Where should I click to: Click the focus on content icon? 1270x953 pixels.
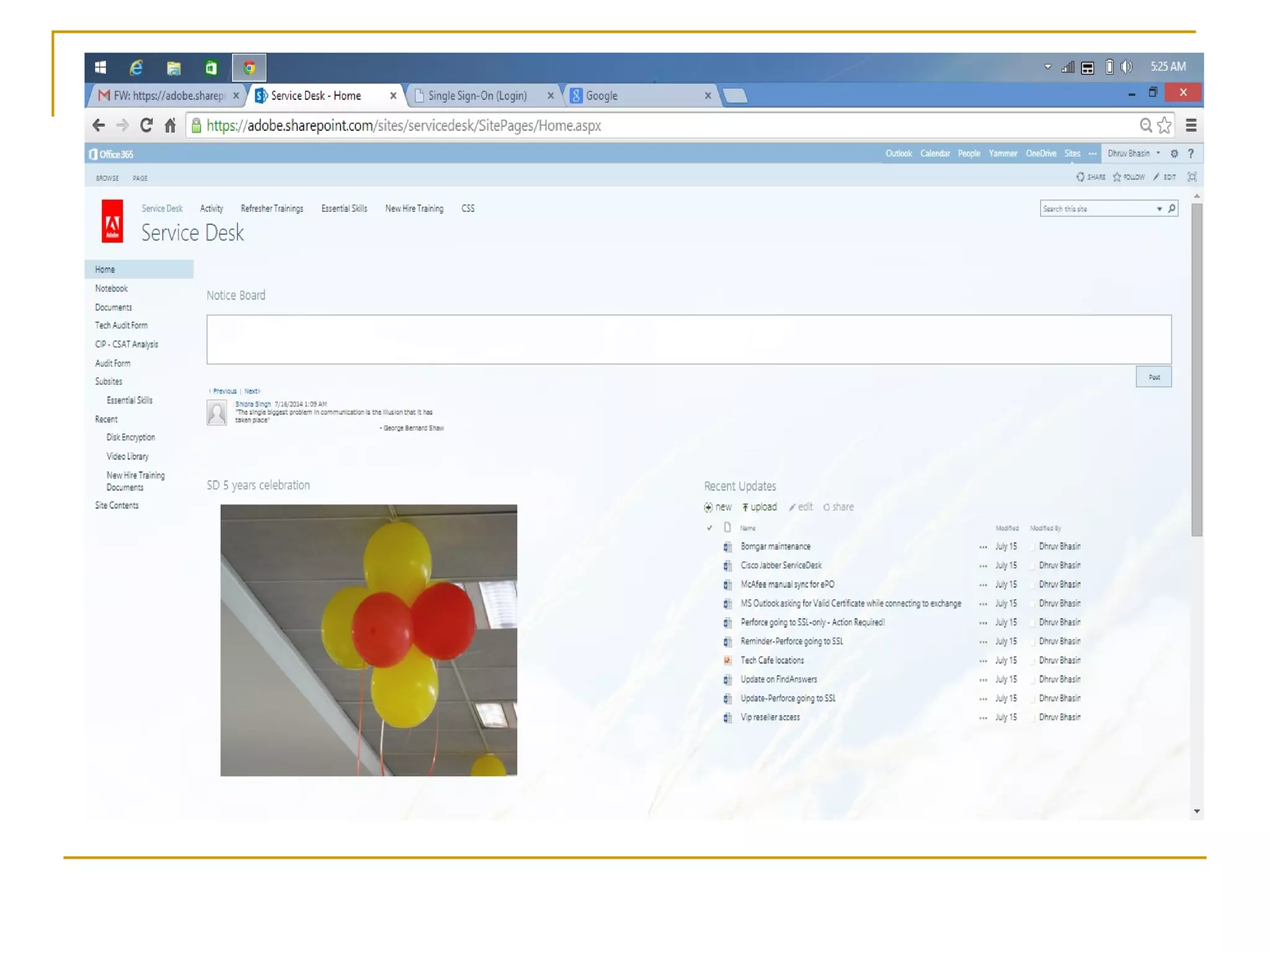point(1192,177)
